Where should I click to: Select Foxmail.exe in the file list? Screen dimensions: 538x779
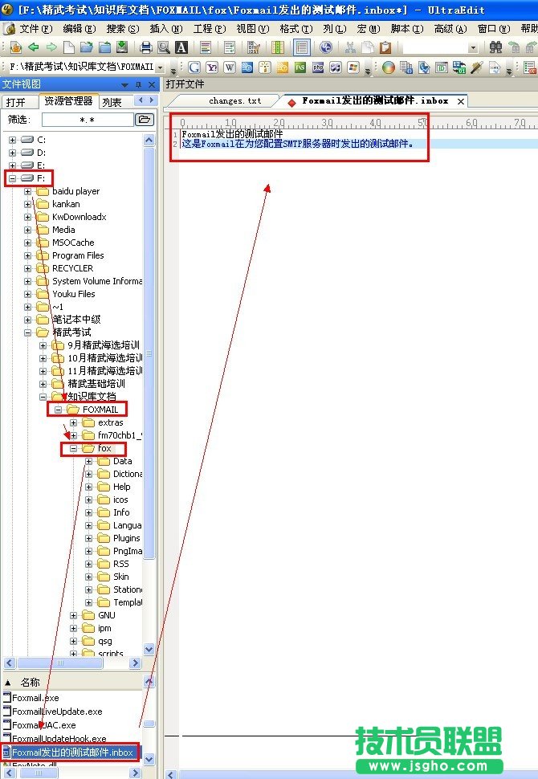(35, 698)
